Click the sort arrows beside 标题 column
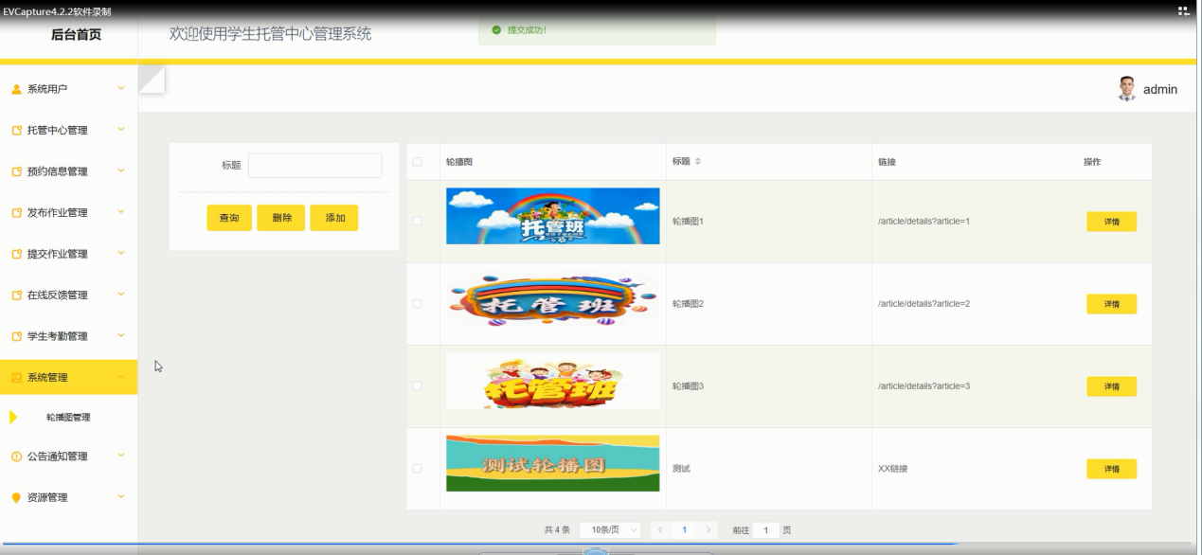Viewport: 1202px width, 555px height. tap(698, 162)
